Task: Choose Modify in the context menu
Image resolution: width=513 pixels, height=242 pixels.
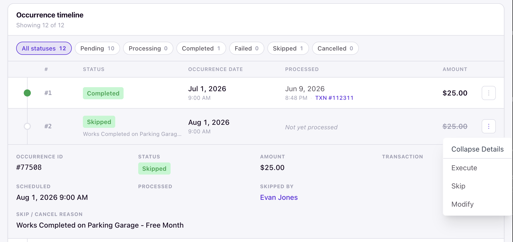Action: (x=477, y=204)
